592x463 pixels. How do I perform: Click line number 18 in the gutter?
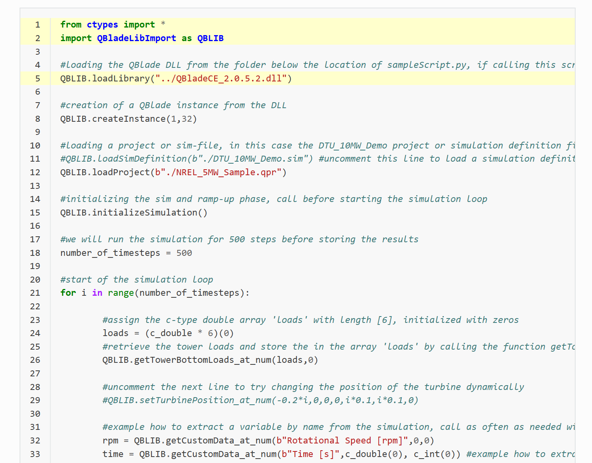[35, 253]
